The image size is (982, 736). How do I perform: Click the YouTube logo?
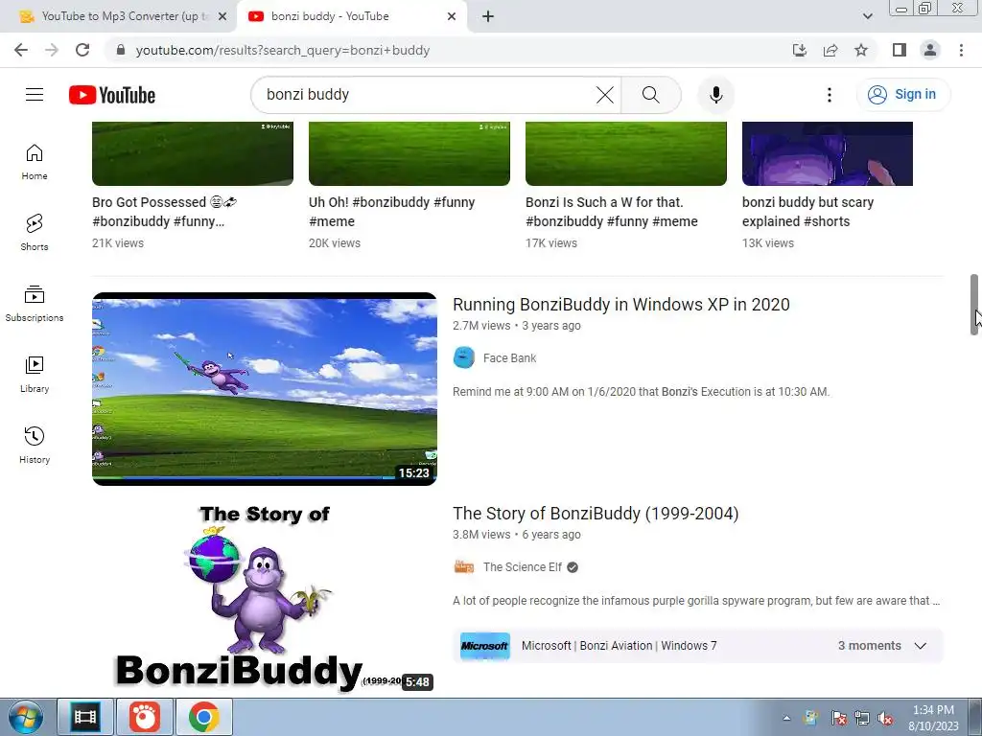[x=112, y=95]
